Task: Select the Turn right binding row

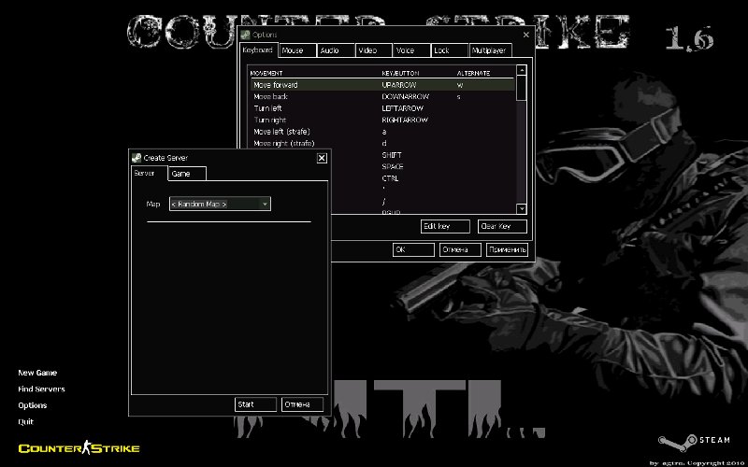Action: 382,120
